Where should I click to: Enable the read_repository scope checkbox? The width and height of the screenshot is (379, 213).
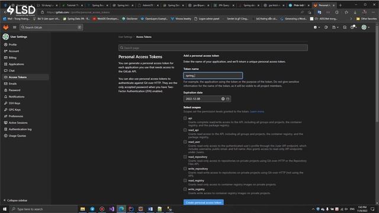185,157
